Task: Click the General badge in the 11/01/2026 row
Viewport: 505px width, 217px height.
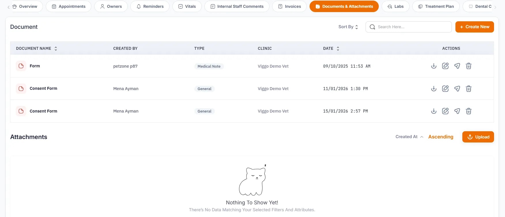Action: point(204,89)
